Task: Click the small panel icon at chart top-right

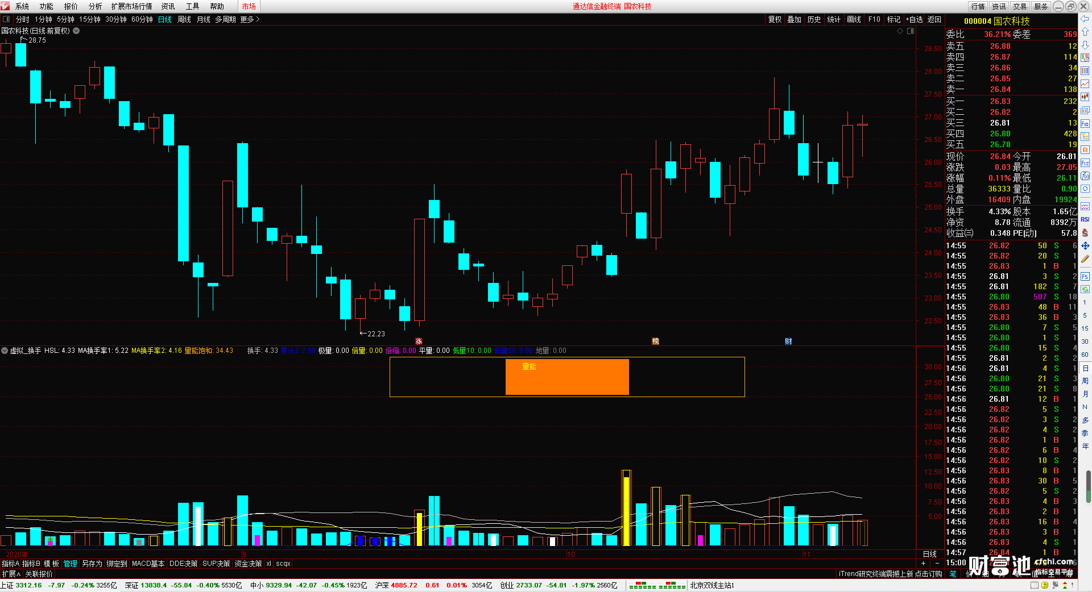Action: tap(911, 31)
